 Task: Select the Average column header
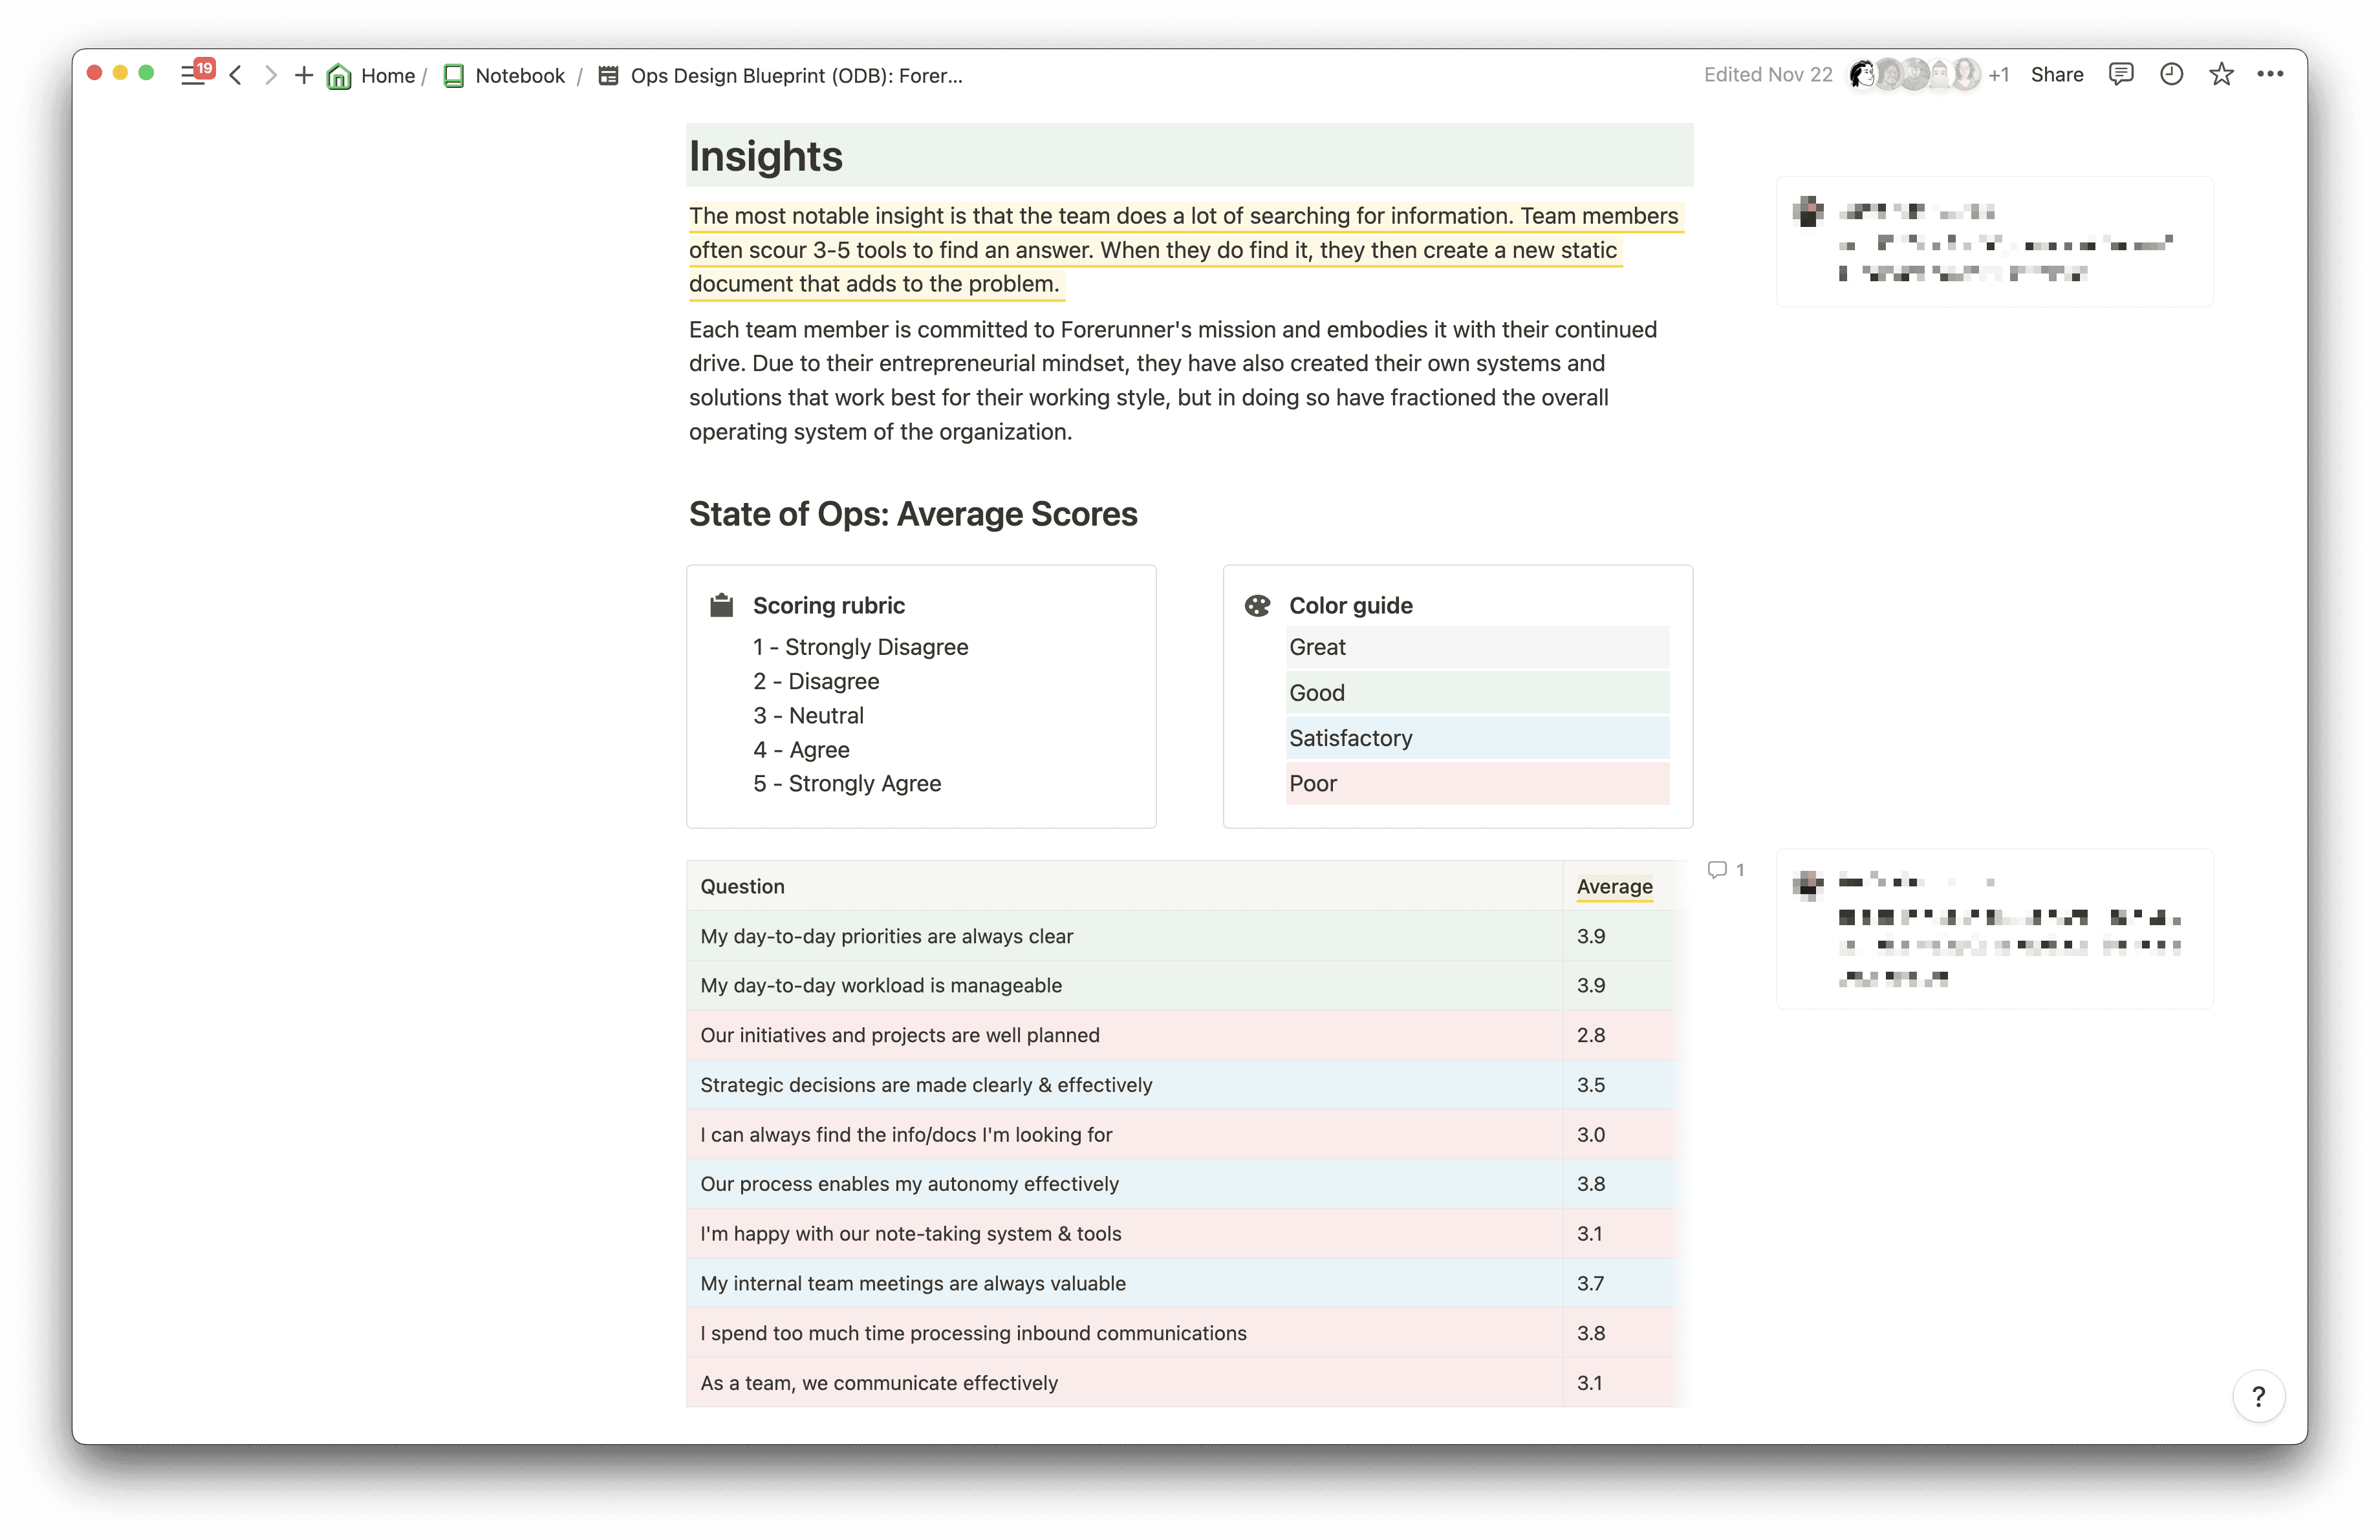[x=1614, y=886]
